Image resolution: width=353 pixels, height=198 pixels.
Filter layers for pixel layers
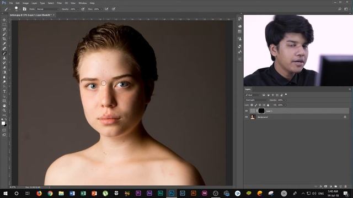point(264,95)
